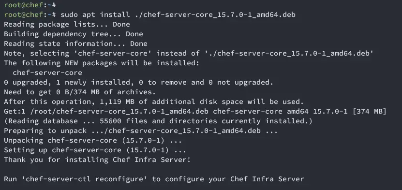This screenshot has height=190, width=402.
Task: Click the 'Unpacking chef-server-core (15.7.0-1)' line
Action: [93, 140]
